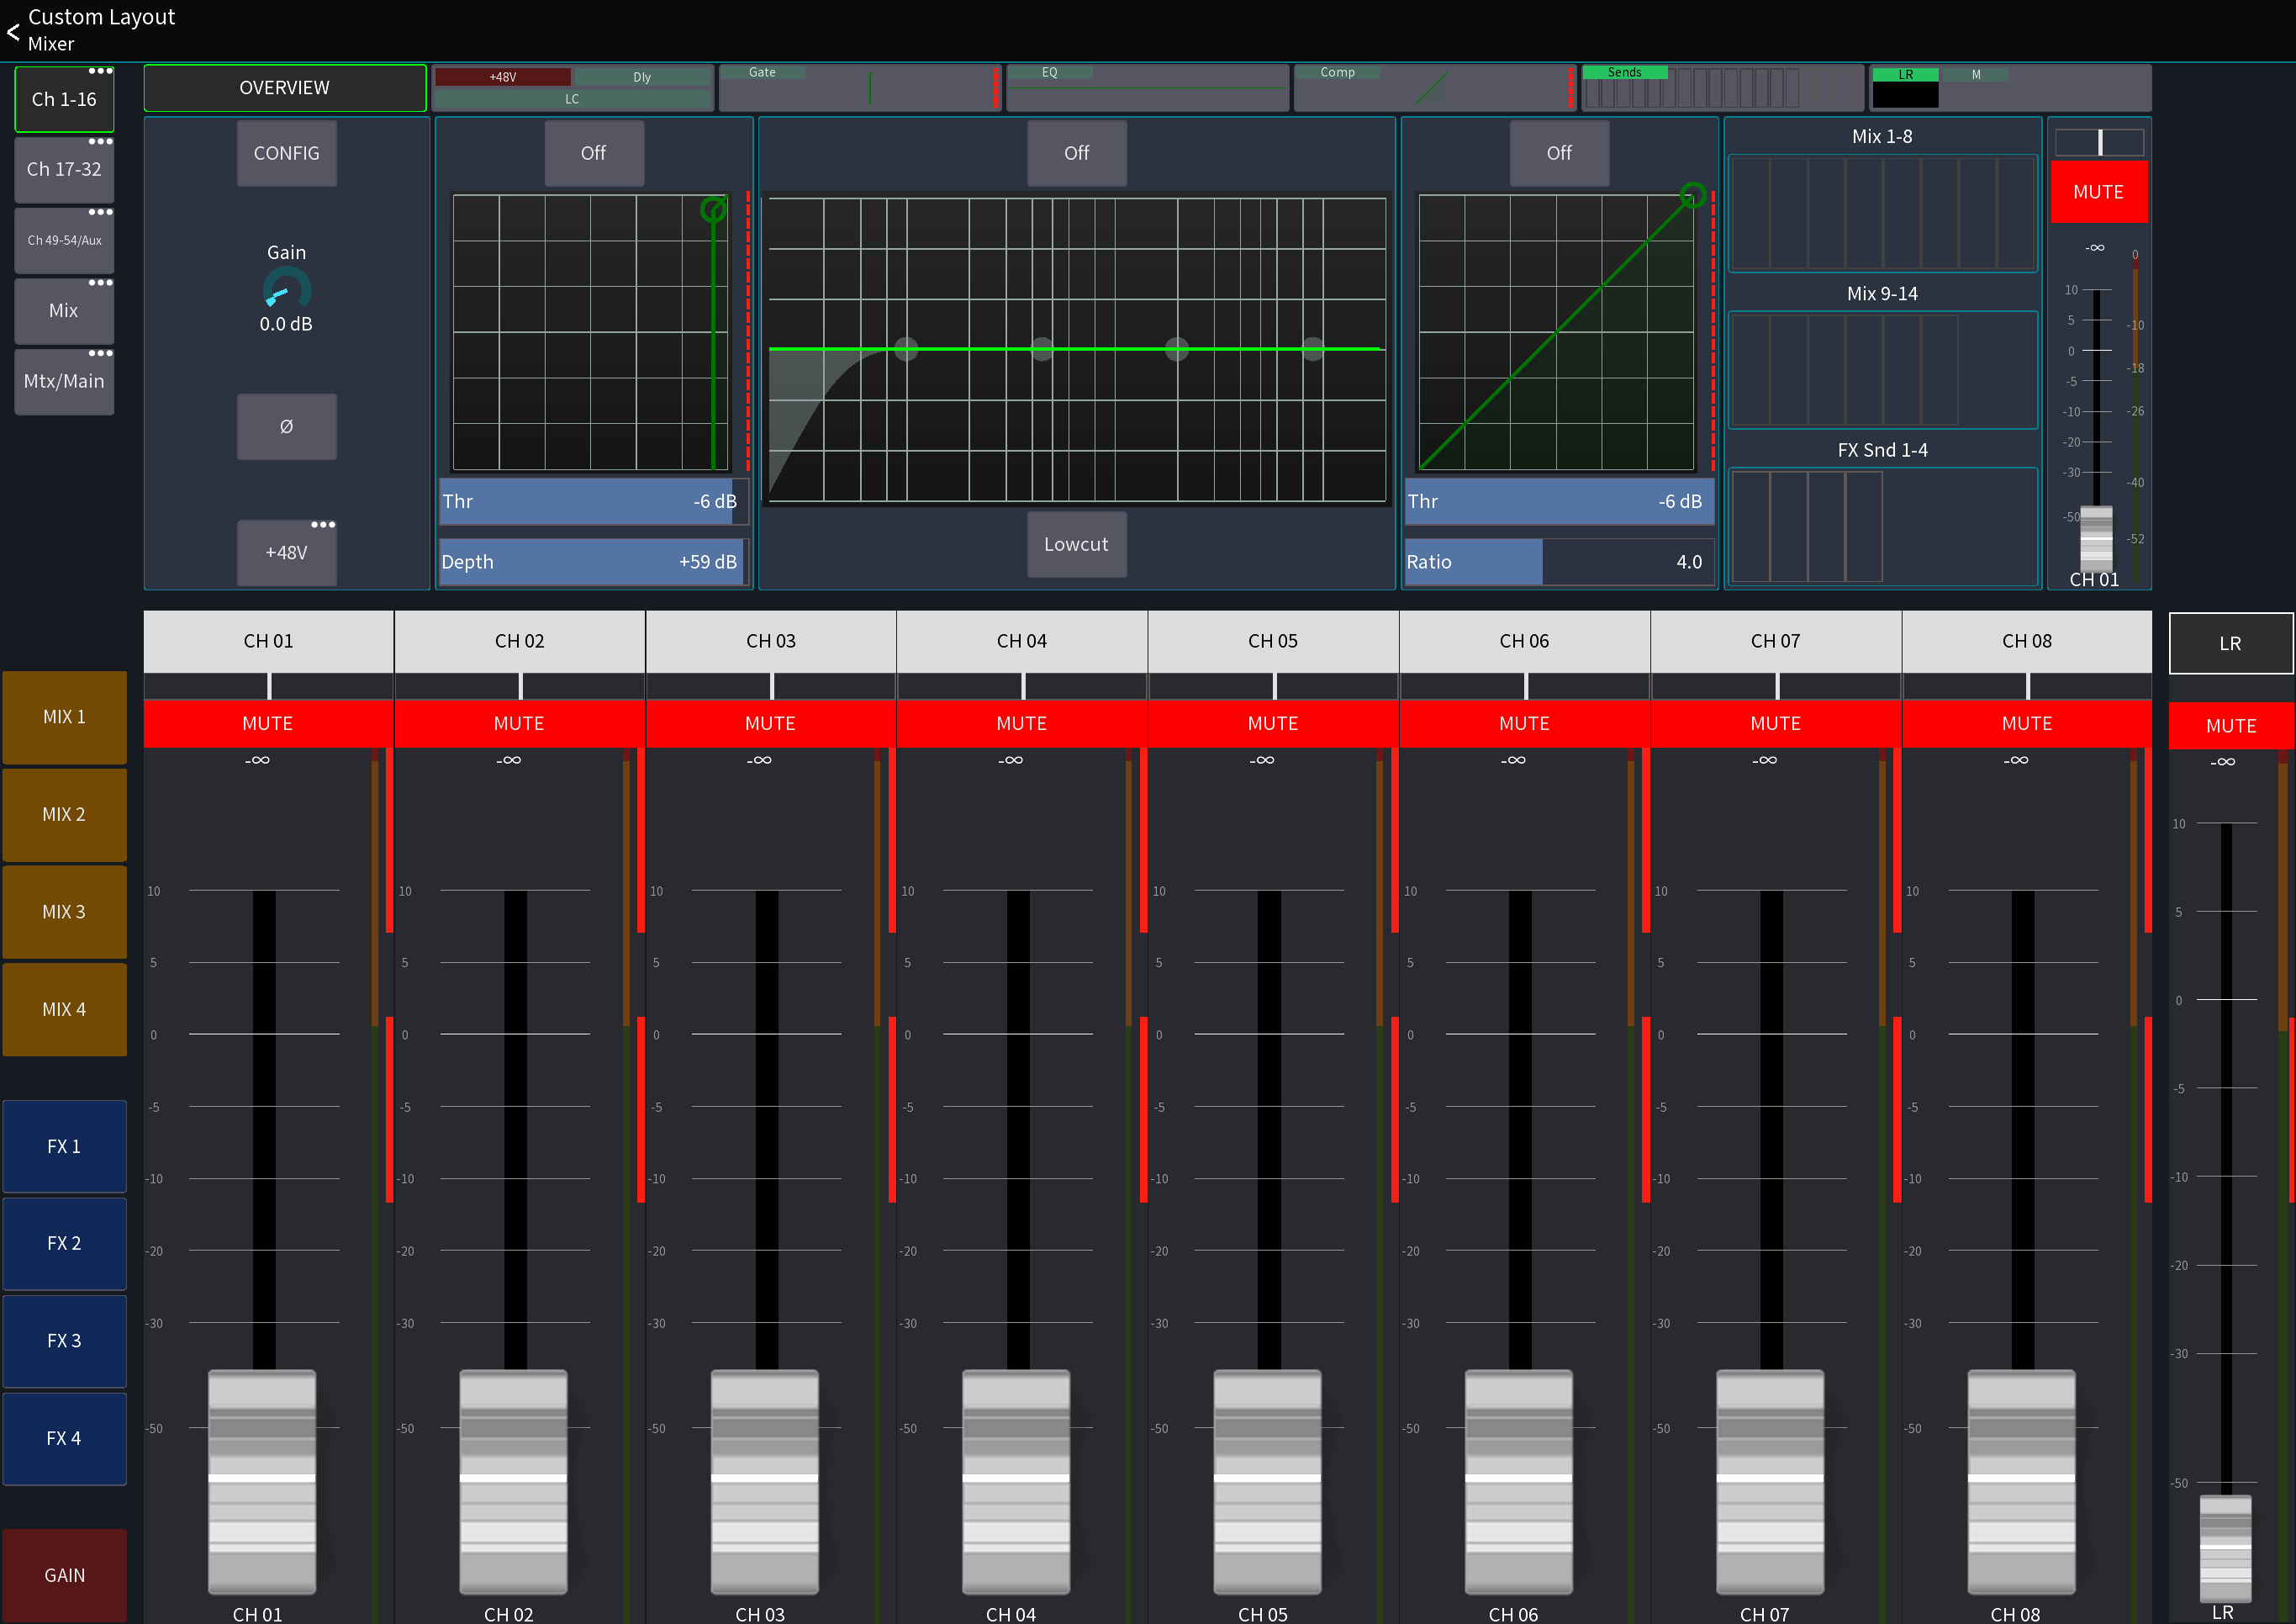This screenshot has height=1624, width=2296.
Task: Switch faders to GAIN mode
Action: (x=64, y=1576)
